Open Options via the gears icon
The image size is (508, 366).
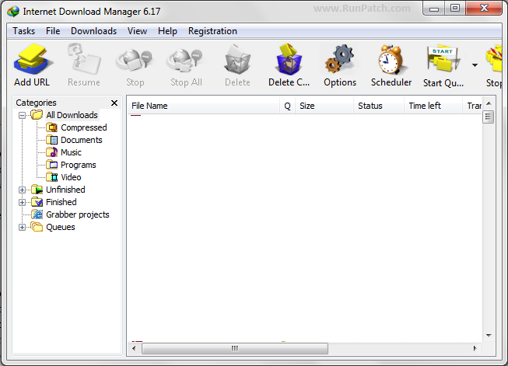(339, 60)
